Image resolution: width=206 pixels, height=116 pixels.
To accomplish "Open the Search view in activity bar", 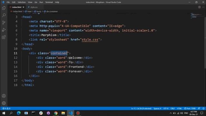I will [x=4, y=15].
